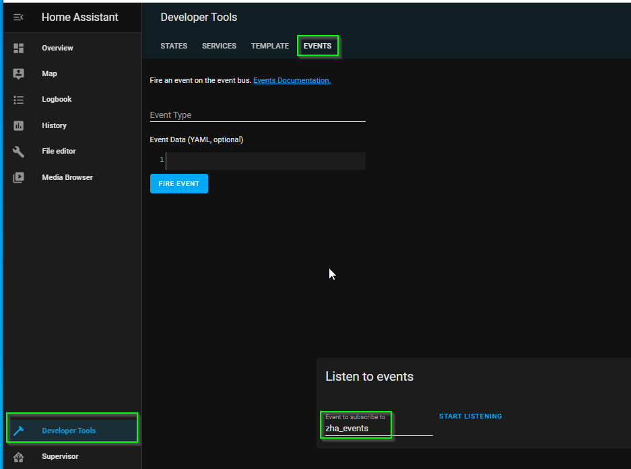Click the Supervisor icon
The height and width of the screenshot is (469, 631).
click(x=18, y=457)
